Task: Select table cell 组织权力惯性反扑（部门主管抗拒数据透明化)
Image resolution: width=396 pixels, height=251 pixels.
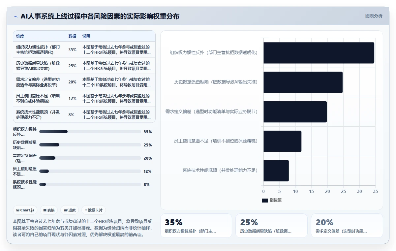Action: point(39,49)
